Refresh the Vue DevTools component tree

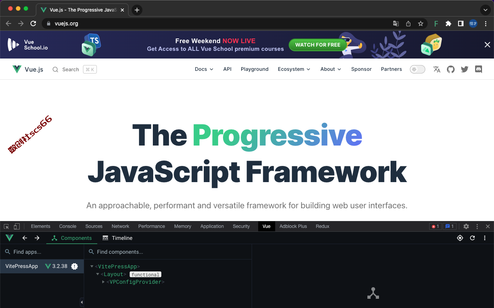click(x=472, y=238)
